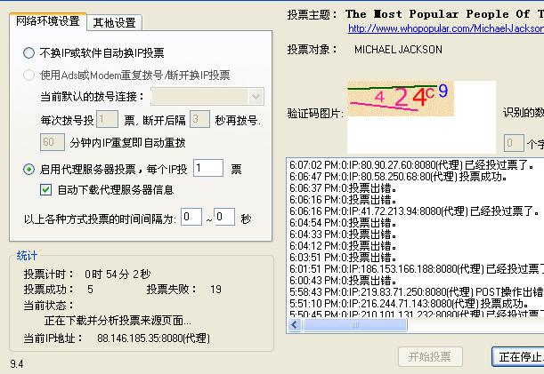The height and width of the screenshot is (374, 544).
Task: Click the log scrollbar left arrow
Action: tap(295, 325)
